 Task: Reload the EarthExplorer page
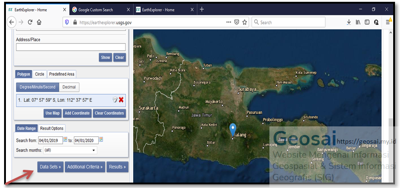click(x=30, y=22)
